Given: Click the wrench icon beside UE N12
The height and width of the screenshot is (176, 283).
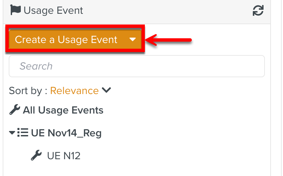Looking at the screenshot, I should click(x=36, y=156).
